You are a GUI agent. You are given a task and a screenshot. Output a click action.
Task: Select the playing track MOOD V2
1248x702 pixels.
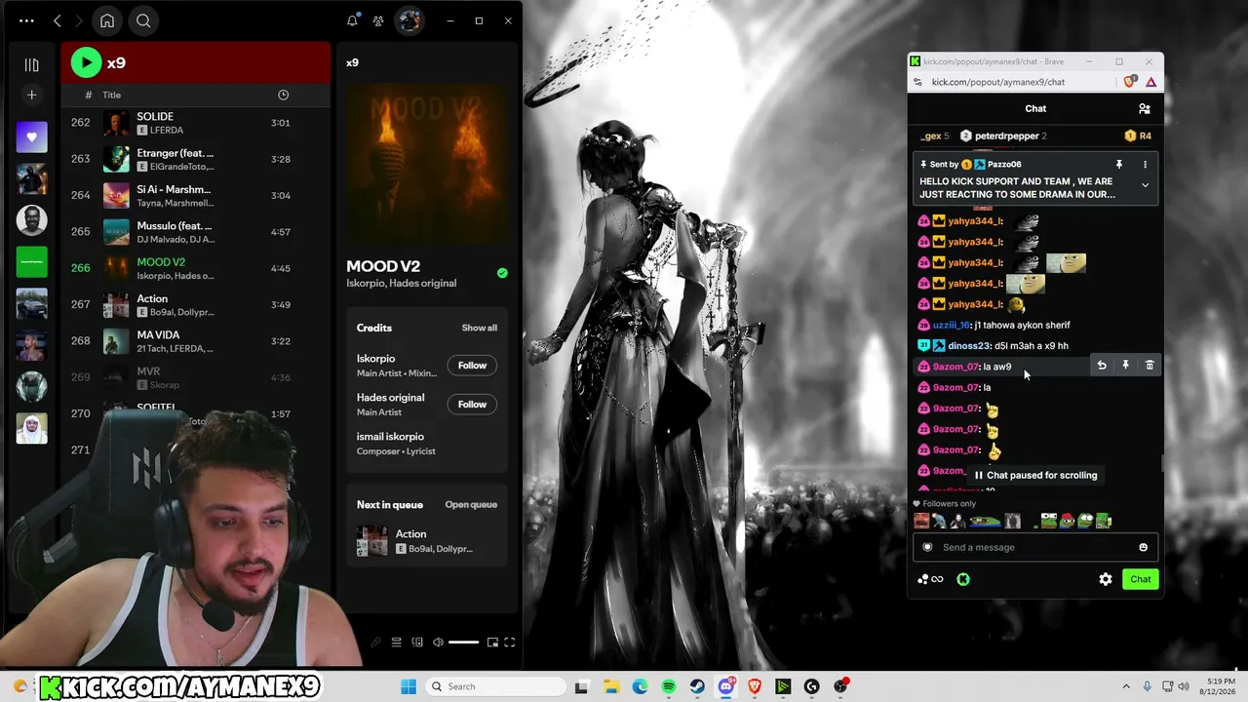click(x=197, y=268)
